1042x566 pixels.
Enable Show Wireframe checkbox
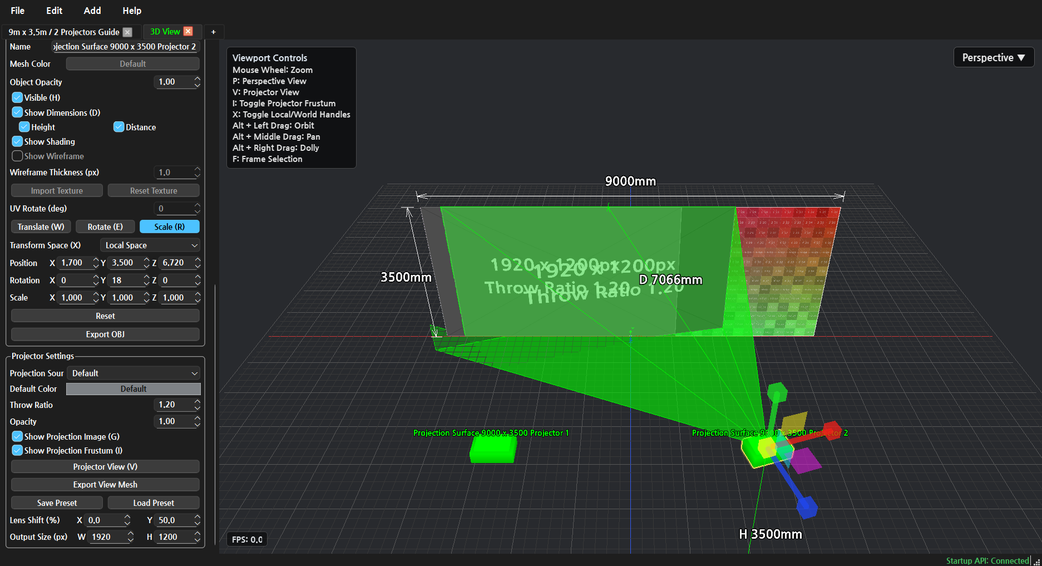click(x=17, y=156)
